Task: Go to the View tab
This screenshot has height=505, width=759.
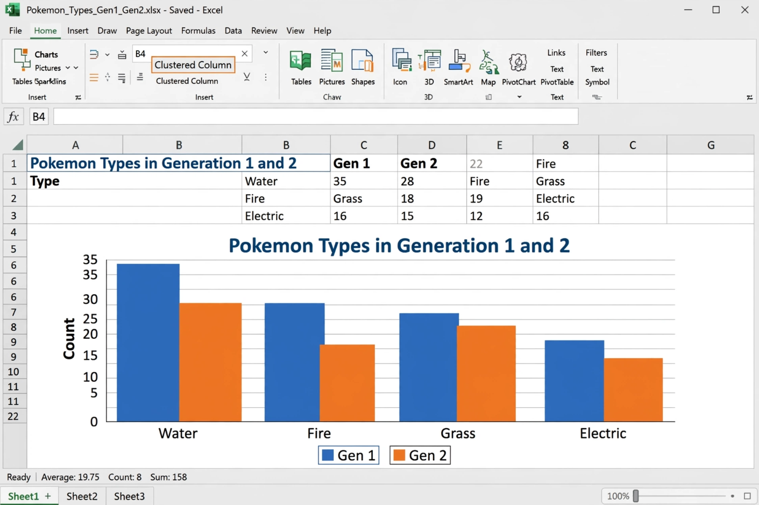Action: [295, 31]
